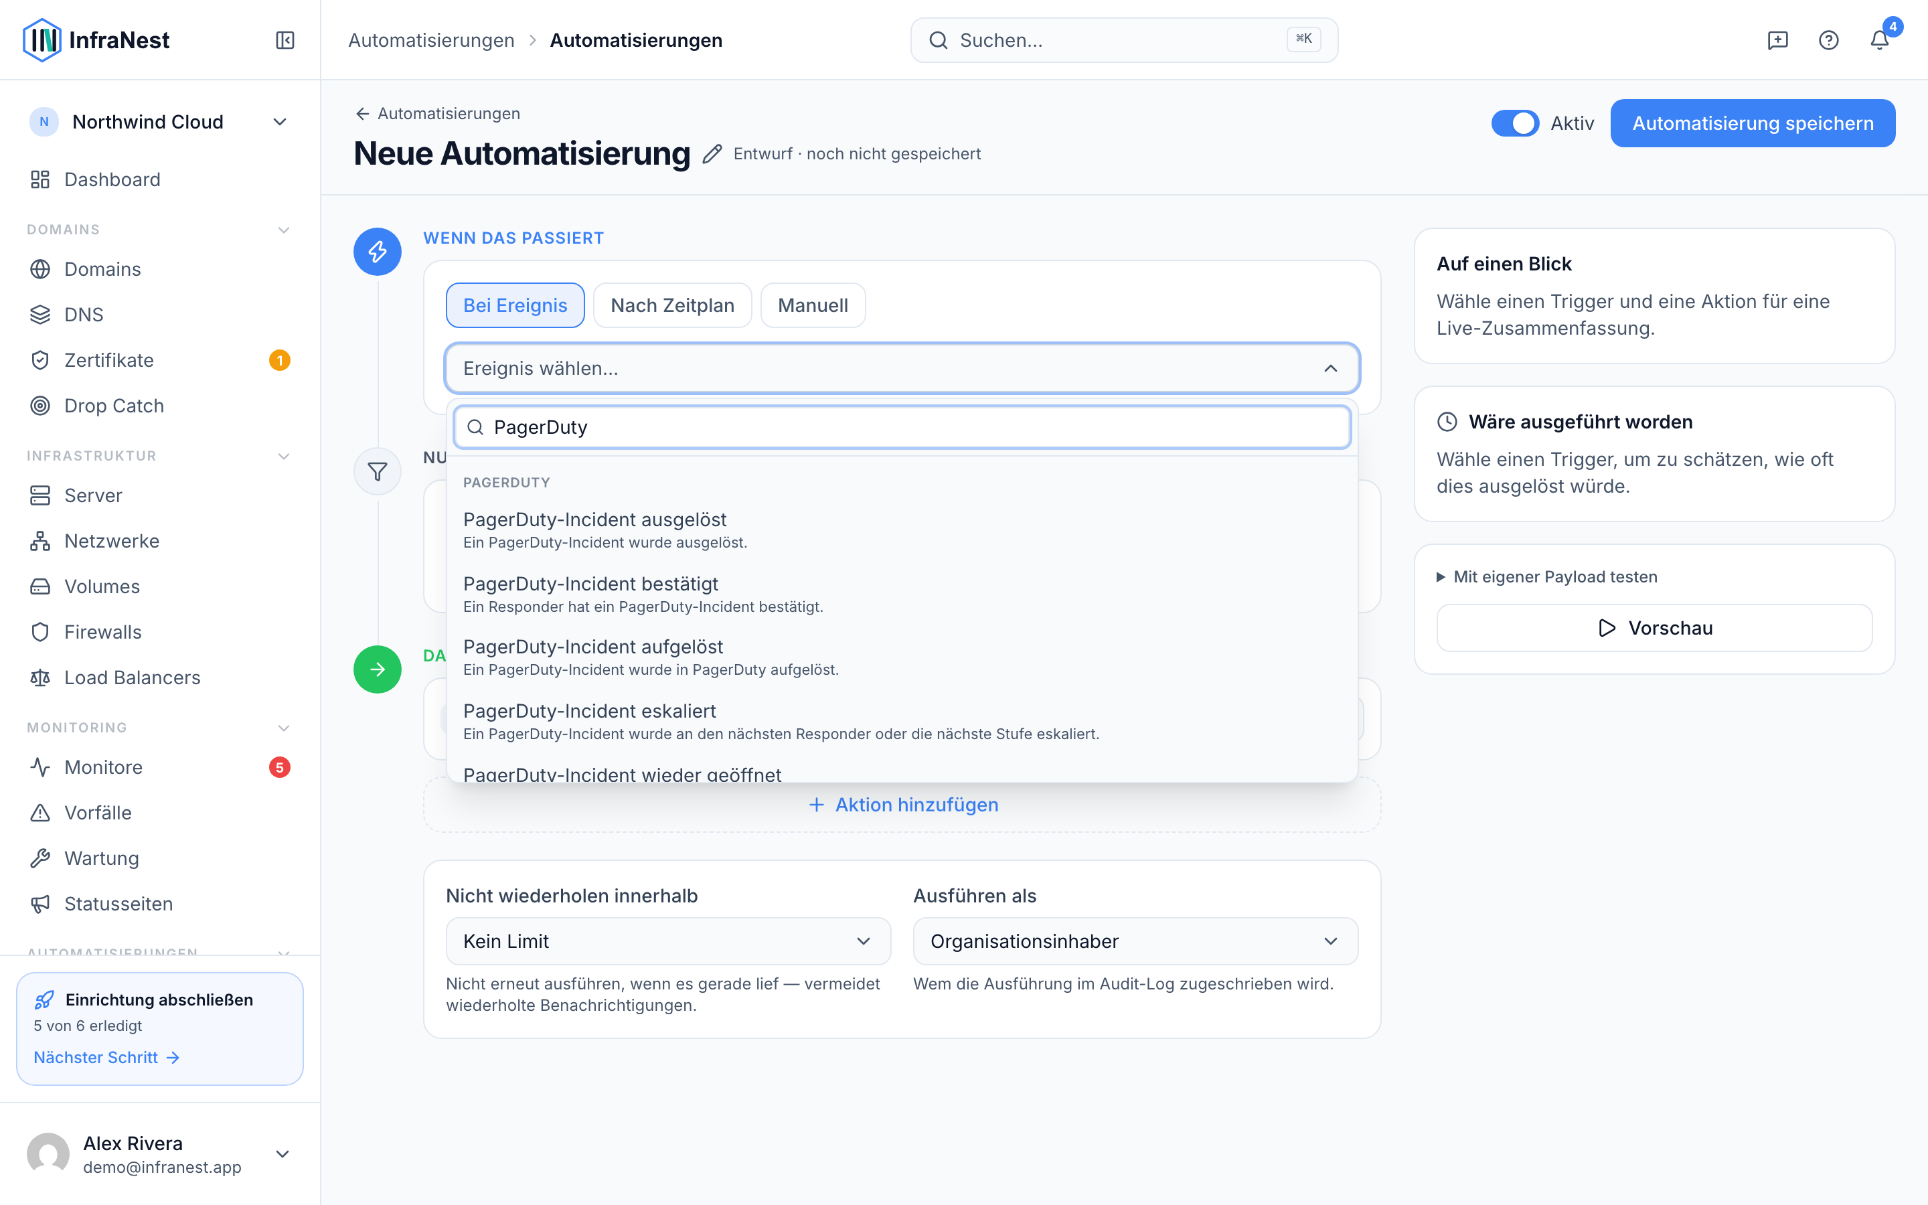Select the Nach Zeitplan tab
The image size is (1928, 1205).
click(x=672, y=305)
